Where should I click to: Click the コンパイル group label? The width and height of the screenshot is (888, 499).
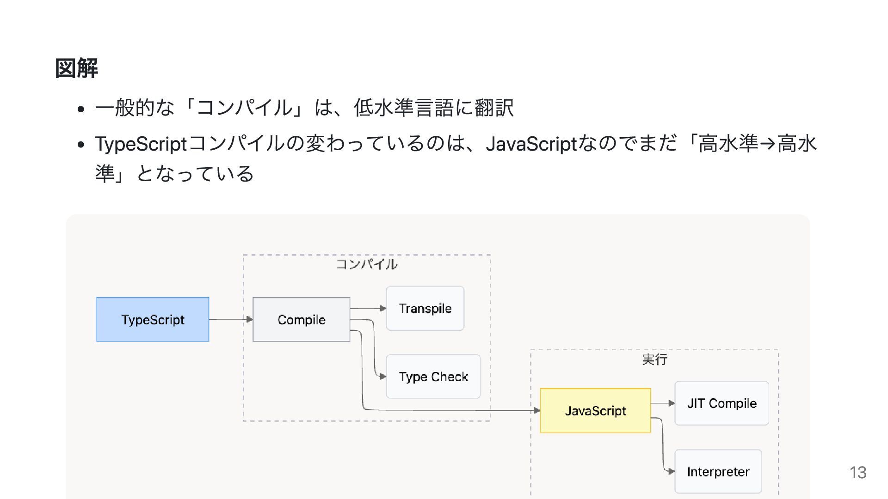(367, 264)
